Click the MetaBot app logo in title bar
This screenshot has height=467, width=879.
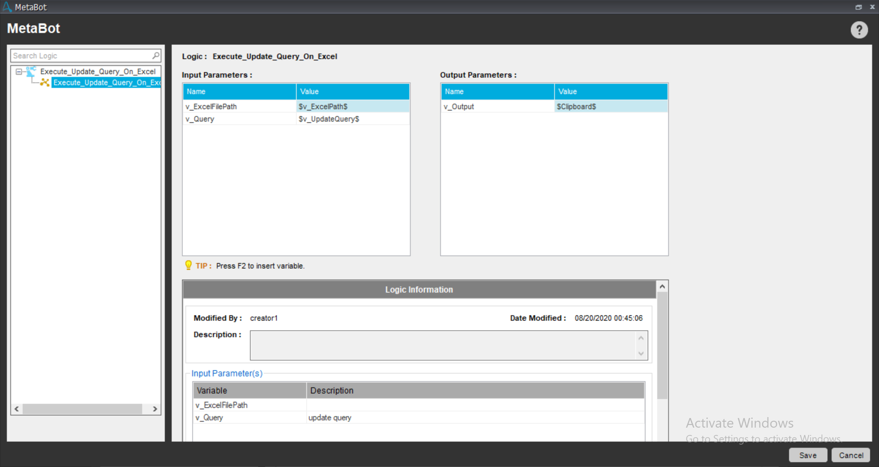pyautogui.click(x=7, y=7)
